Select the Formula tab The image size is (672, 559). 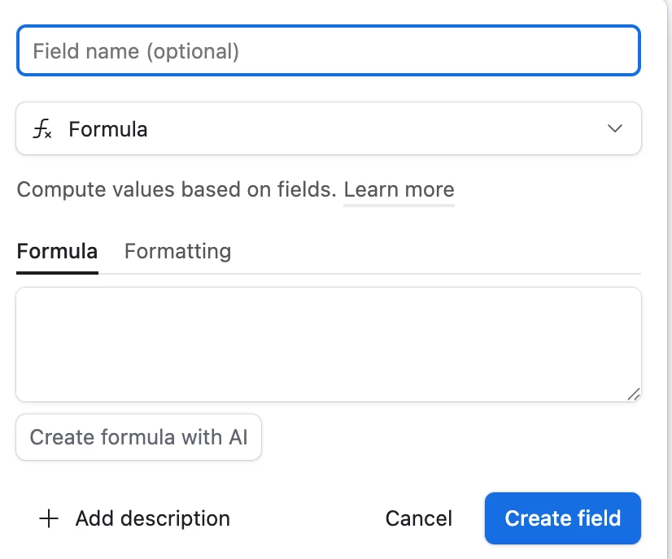pos(57,251)
